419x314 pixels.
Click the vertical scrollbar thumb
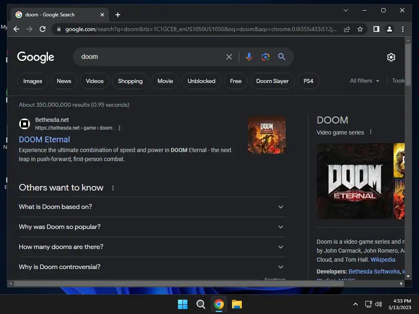pos(408,65)
